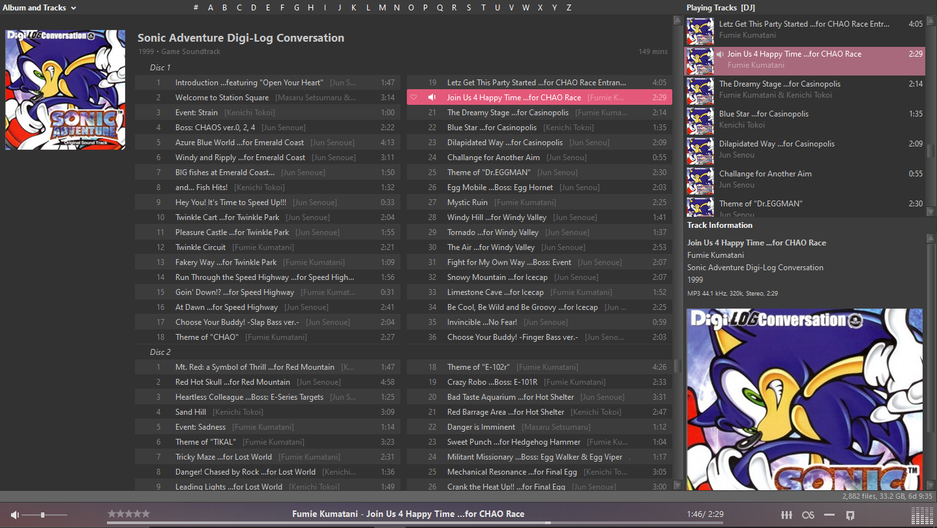Click scroll-up arrow of Track Information panel

pos(930,238)
